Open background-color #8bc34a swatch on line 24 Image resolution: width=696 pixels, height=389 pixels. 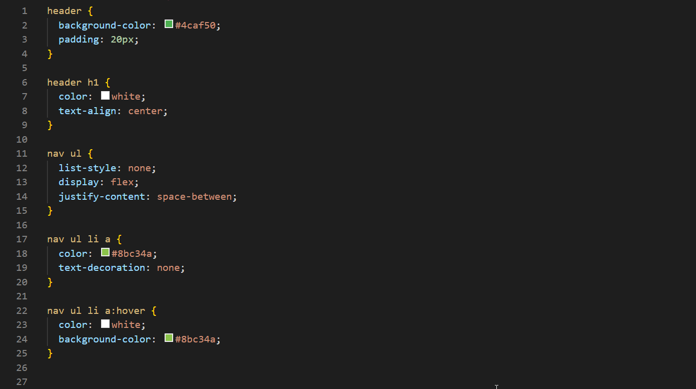[169, 338]
